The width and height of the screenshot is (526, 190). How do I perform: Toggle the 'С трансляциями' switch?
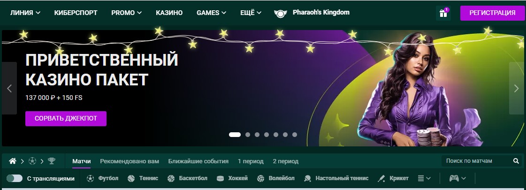(15, 178)
